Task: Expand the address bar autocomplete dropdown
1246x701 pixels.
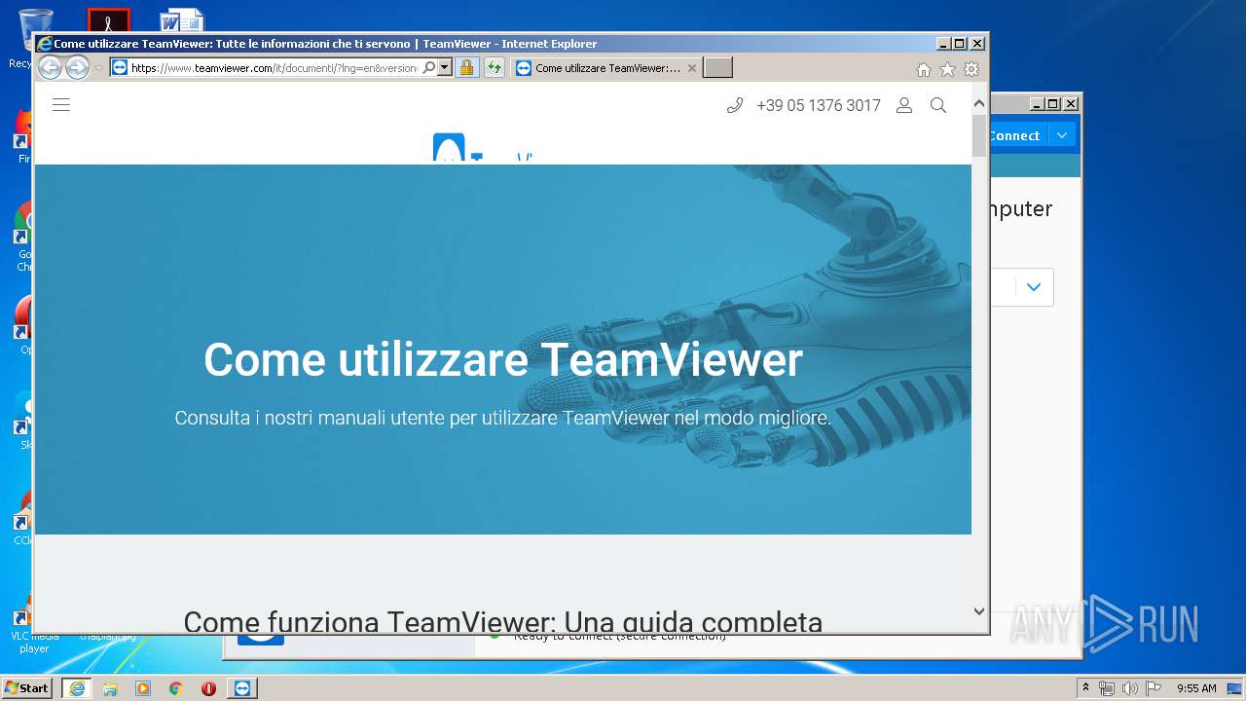Action: tap(445, 67)
